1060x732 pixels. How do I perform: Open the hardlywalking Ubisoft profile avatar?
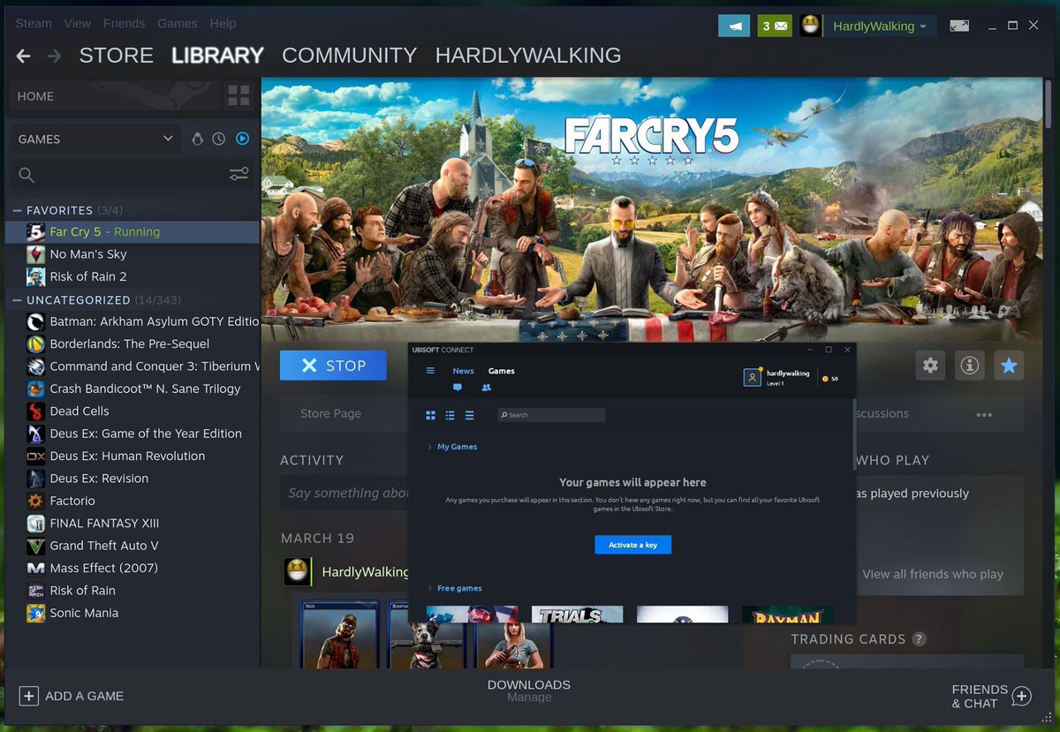point(752,378)
